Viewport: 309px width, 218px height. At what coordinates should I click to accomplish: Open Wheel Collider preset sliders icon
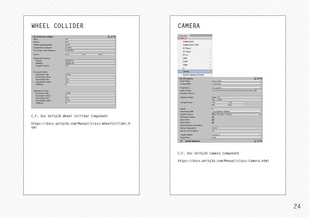112,36
